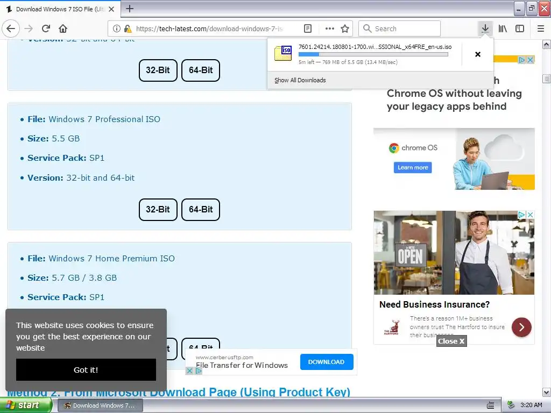Click Need Business Insurance? headline

coord(434,304)
